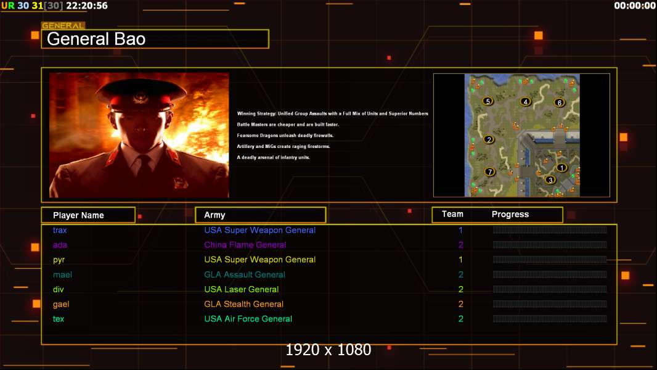Click China Flame General army text
This screenshot has height=370, width=657.
pyautogui.click(x=245, y=245)
